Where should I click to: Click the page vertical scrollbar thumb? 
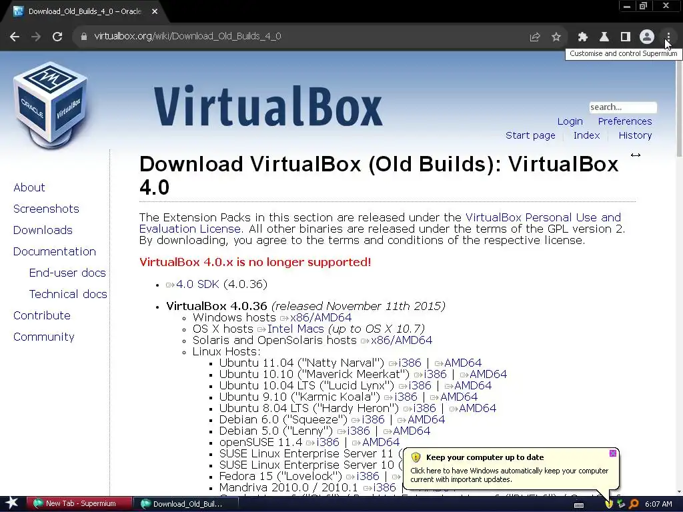pos(679,108)
